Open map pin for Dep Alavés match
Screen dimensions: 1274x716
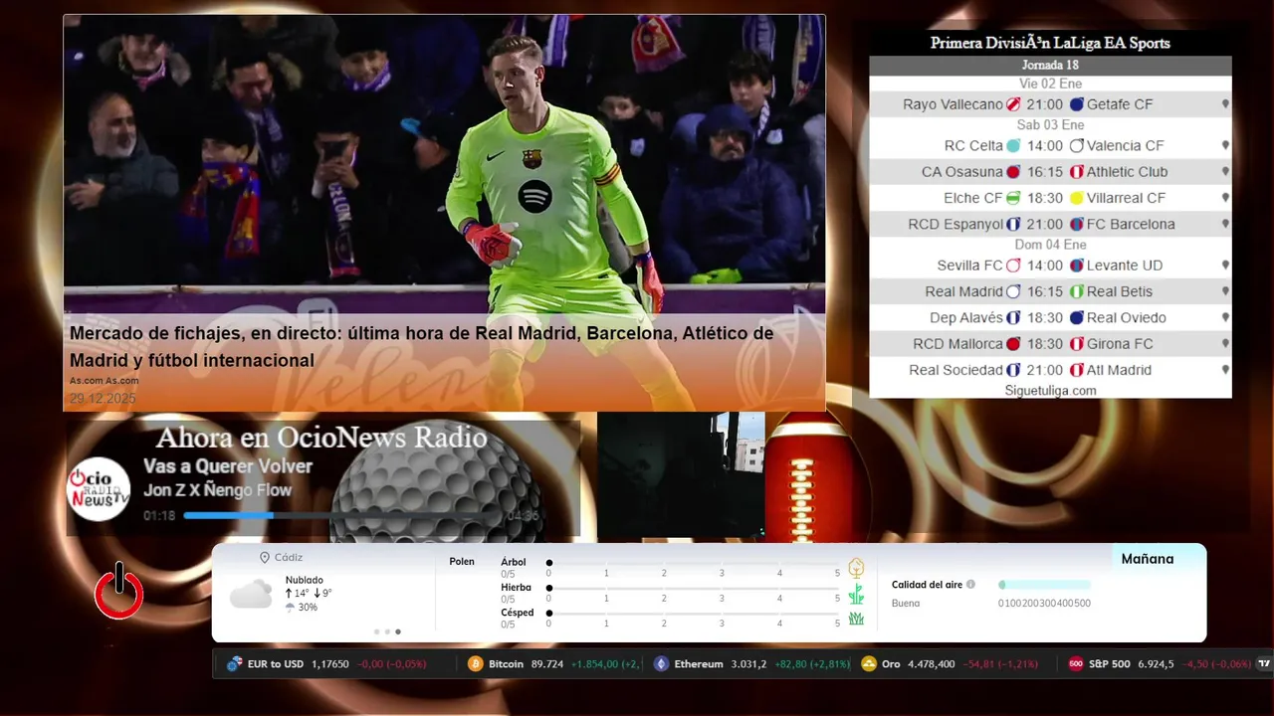click(x=1225, y=318)
